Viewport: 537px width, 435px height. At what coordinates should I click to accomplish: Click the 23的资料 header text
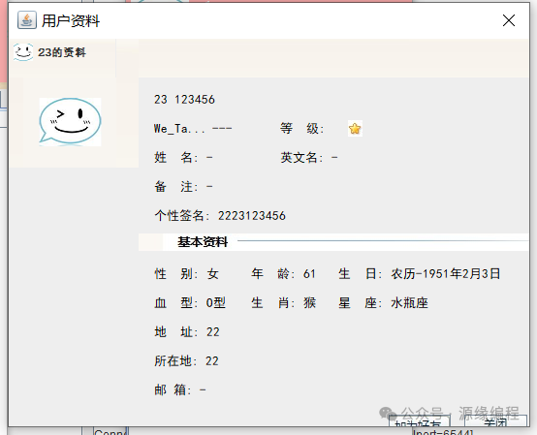(62, 52)
